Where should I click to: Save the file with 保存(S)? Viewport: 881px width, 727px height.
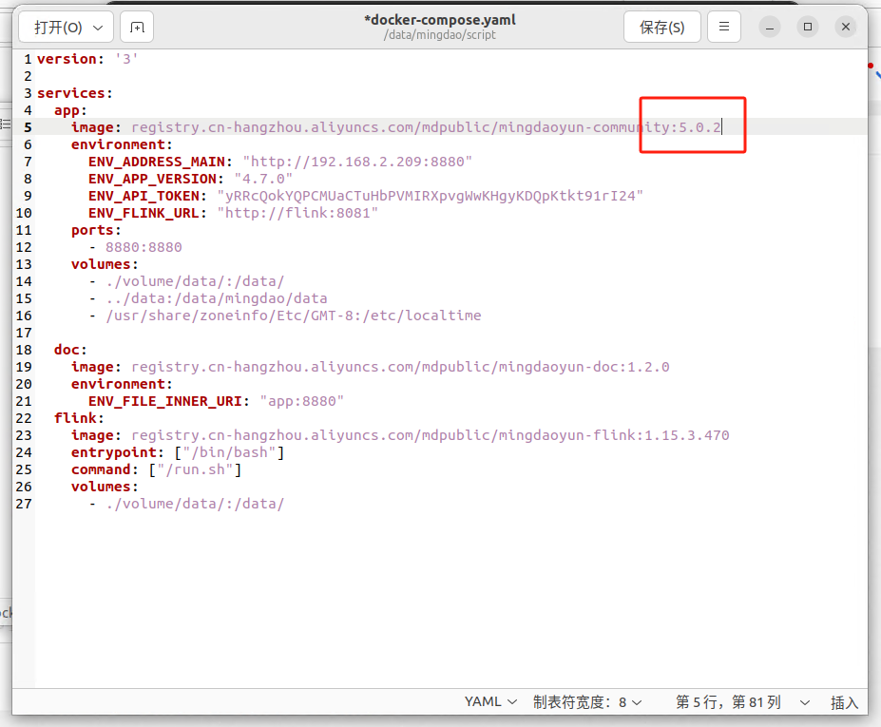[661, 27]
